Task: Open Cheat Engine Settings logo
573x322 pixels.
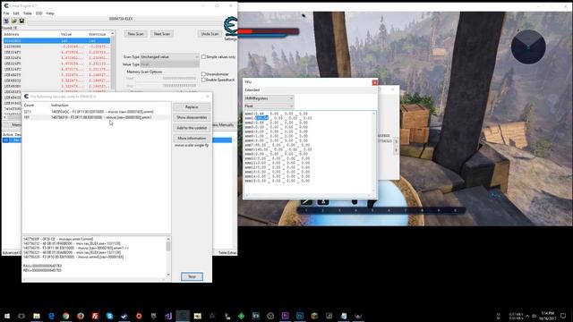Action: point(230,28)
